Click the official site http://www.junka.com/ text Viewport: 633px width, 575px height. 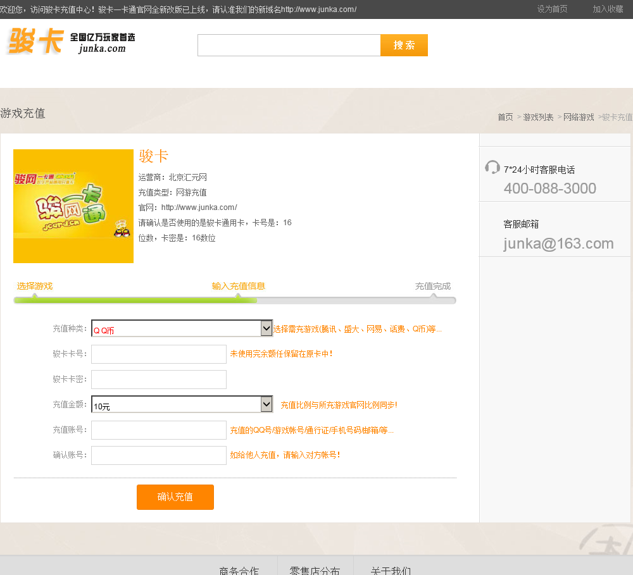199,207
